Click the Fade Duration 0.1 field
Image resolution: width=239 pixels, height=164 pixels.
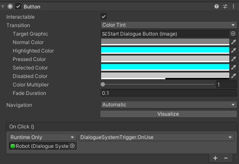pyautogui.click(x=169, y=93)
